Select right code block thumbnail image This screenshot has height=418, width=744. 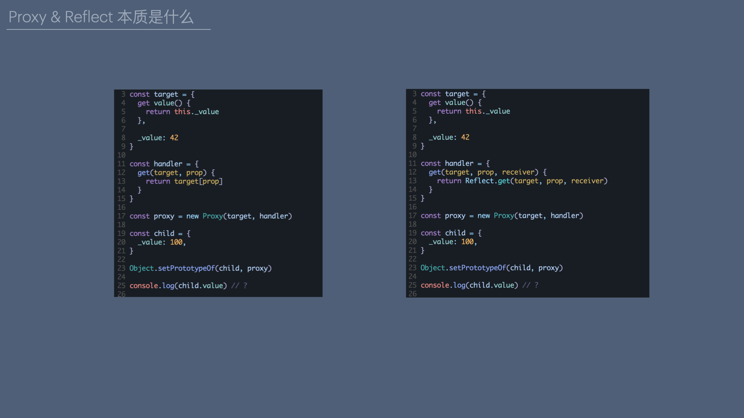point(527,193)
